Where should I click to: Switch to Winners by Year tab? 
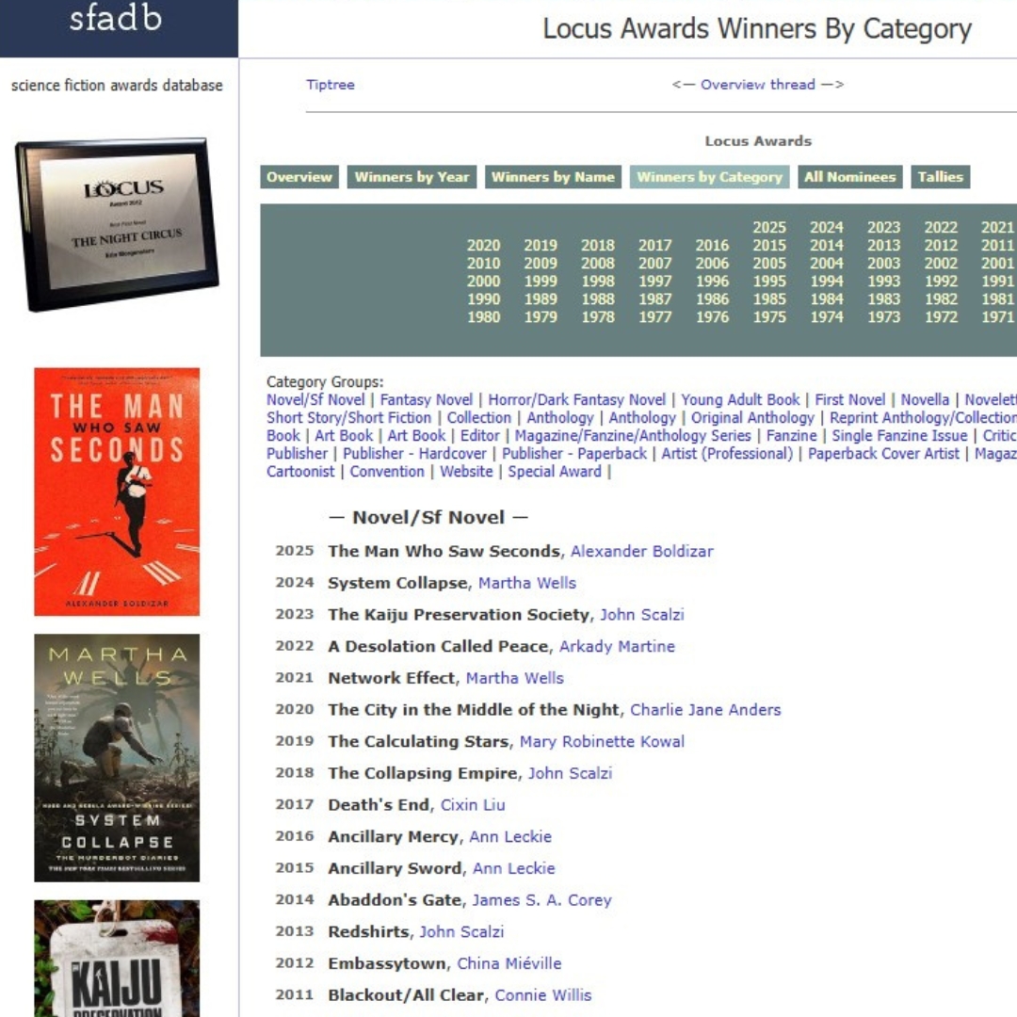tap(412, 177)
